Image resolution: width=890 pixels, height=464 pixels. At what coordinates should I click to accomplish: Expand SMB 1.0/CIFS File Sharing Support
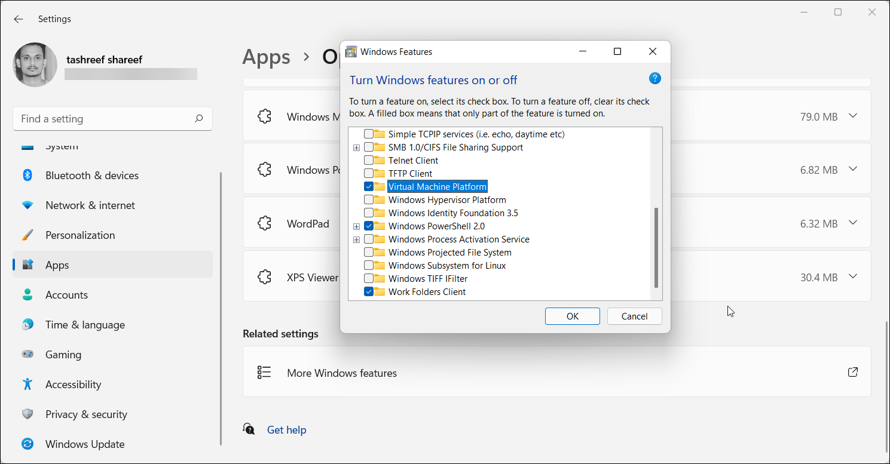pos(357,147)
